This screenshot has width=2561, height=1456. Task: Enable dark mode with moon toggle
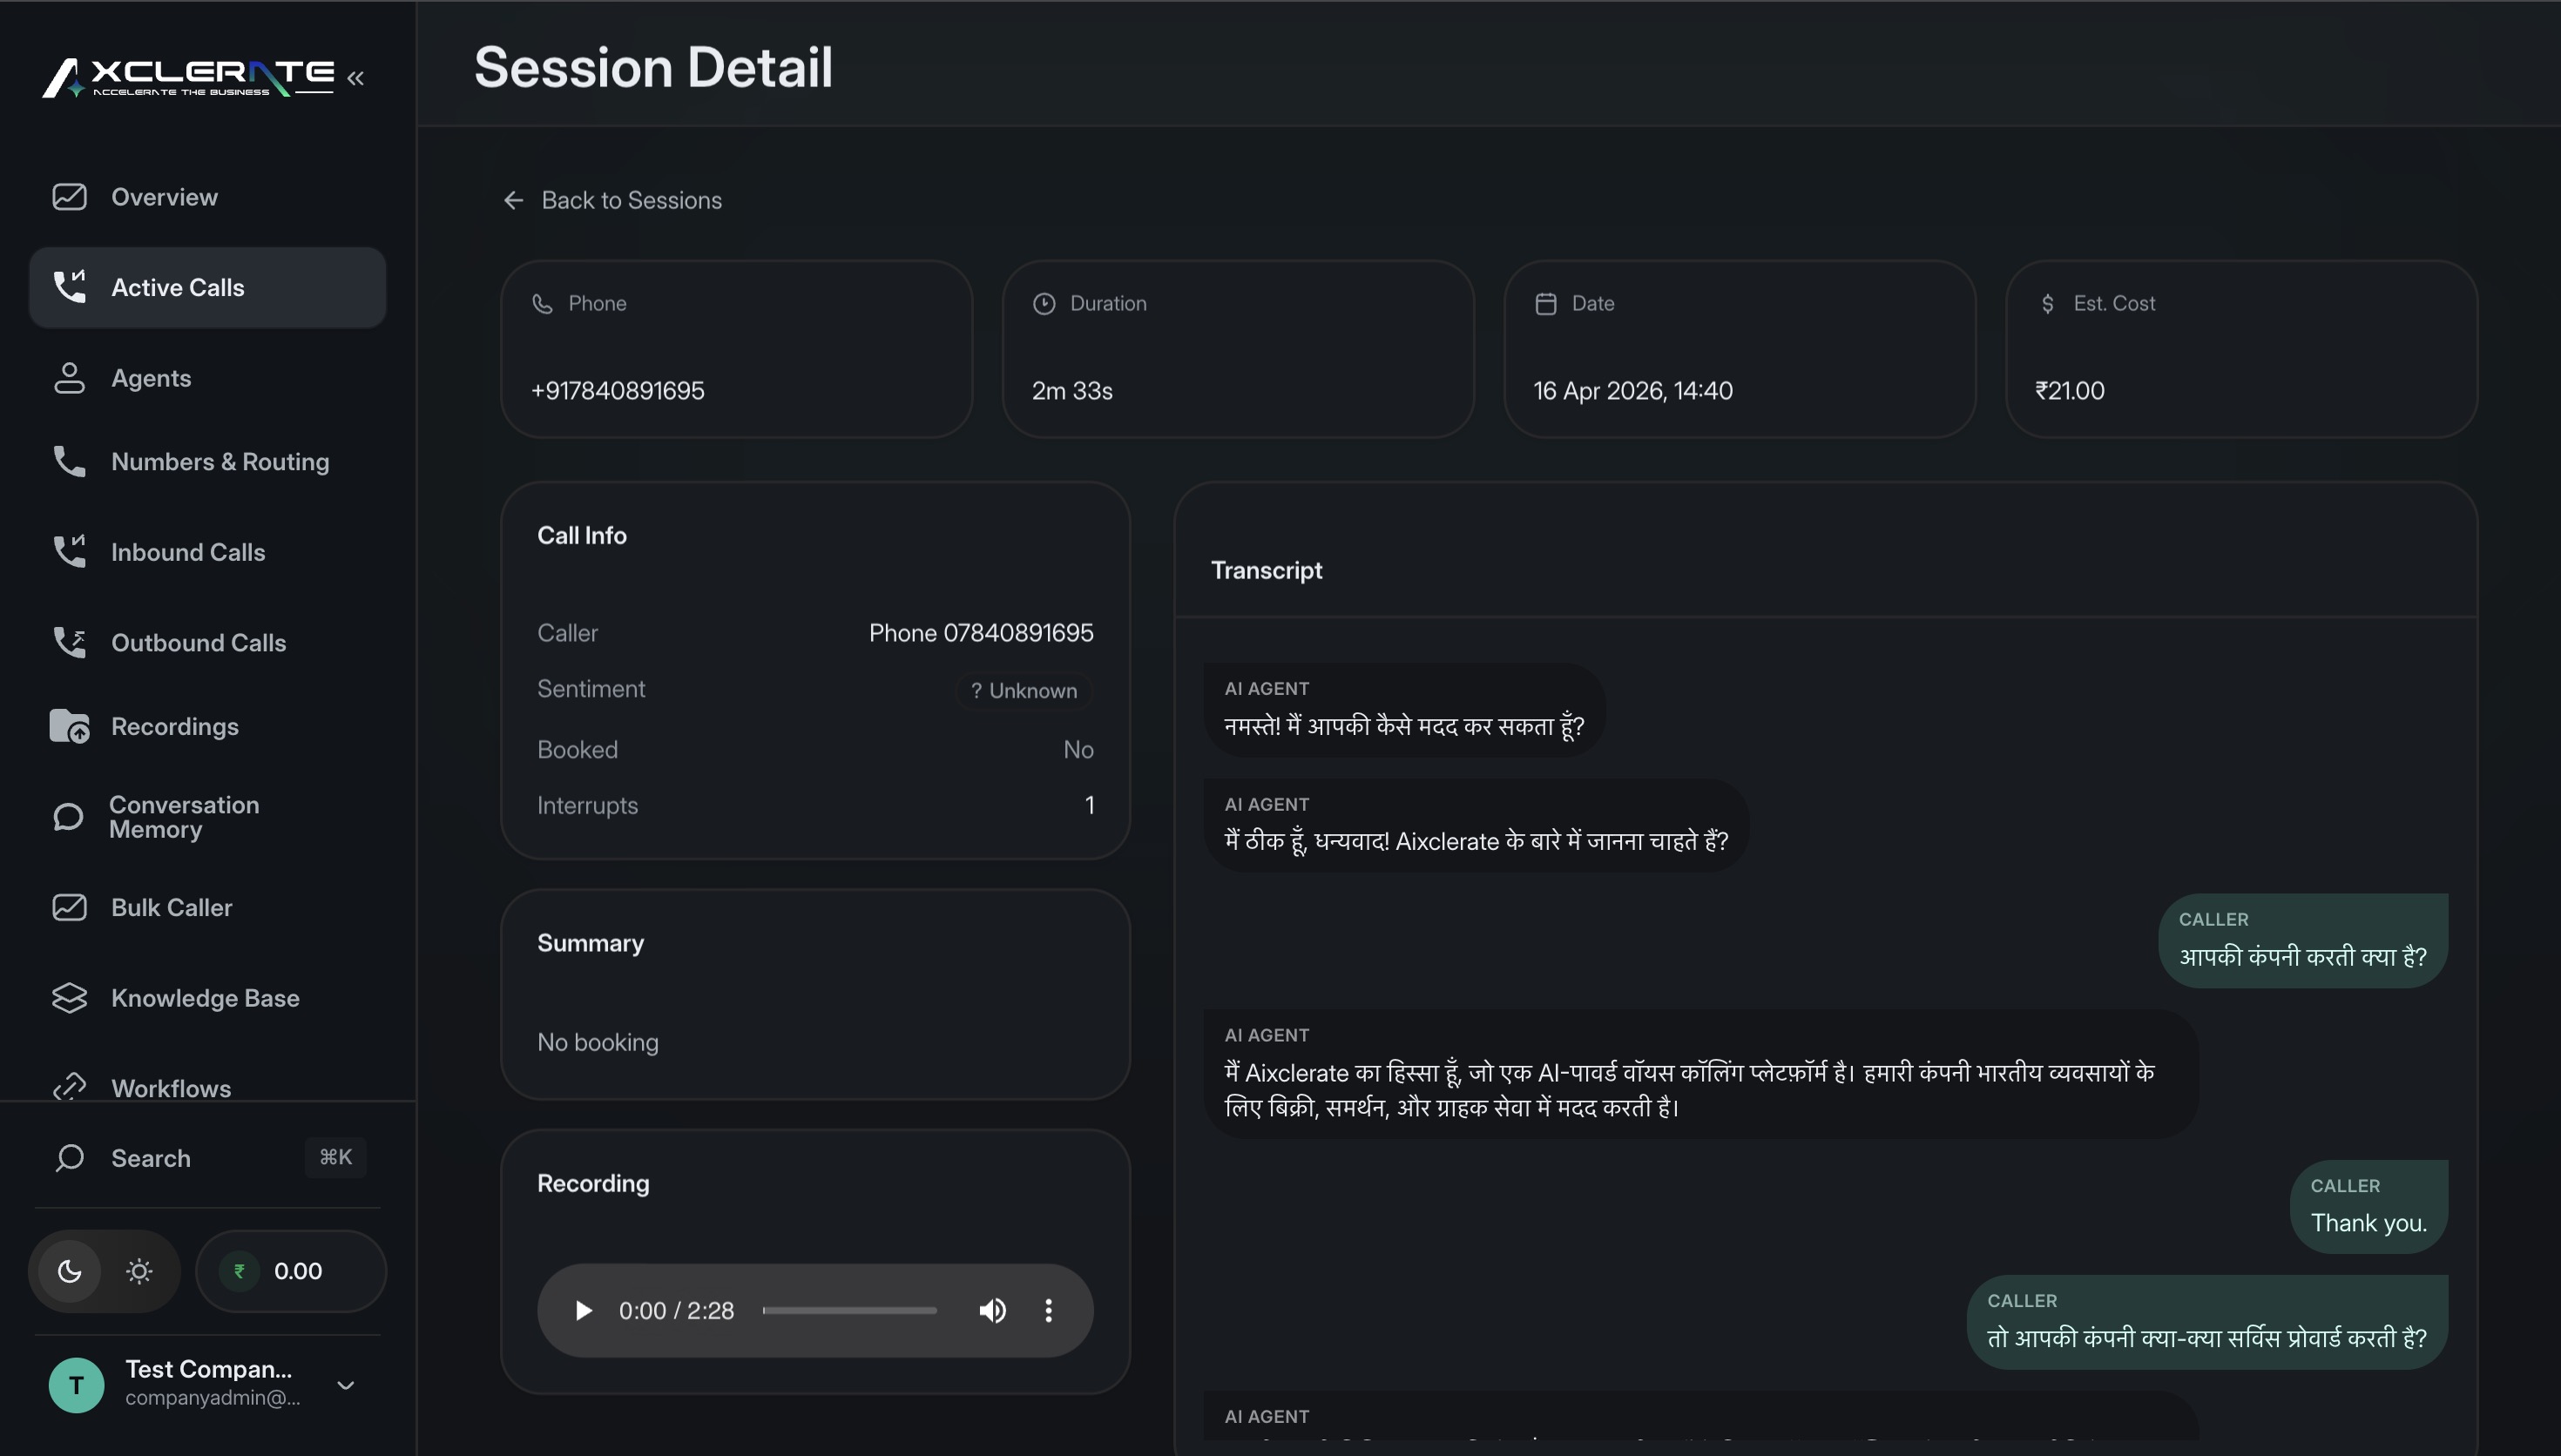click(x=70, y=1270)
